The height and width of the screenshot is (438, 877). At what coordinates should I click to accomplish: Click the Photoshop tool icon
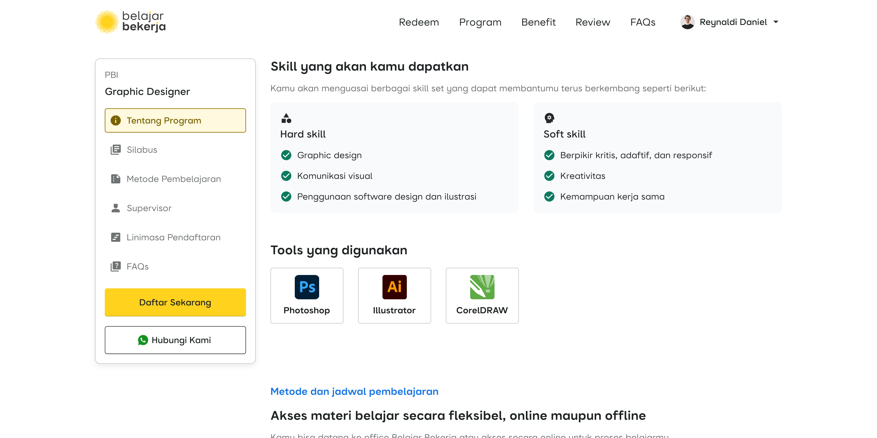306,287
